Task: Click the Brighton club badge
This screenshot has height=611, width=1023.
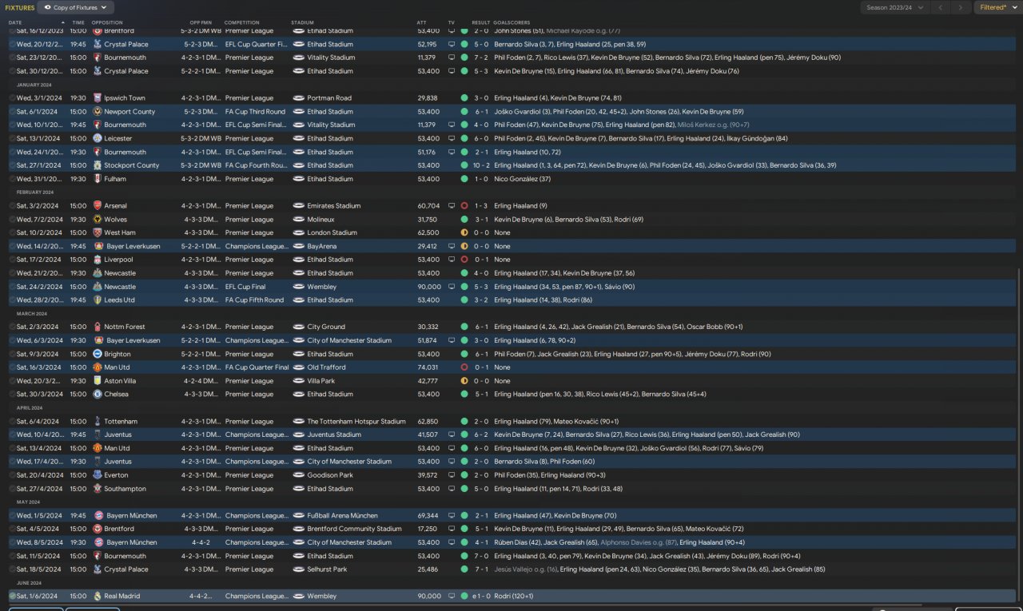Action: [98, 354]
